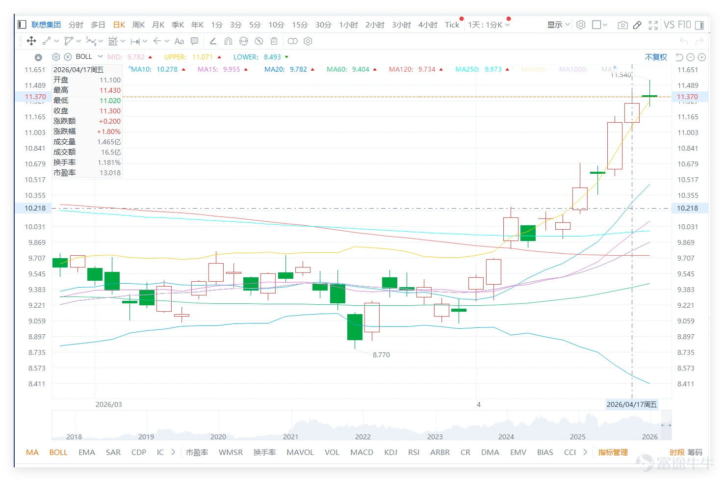The width and height of the screenshot is (724, 481).
Task: Select the 1小时 interval tab
Action: pyautogui.click(x=348, y=25)
